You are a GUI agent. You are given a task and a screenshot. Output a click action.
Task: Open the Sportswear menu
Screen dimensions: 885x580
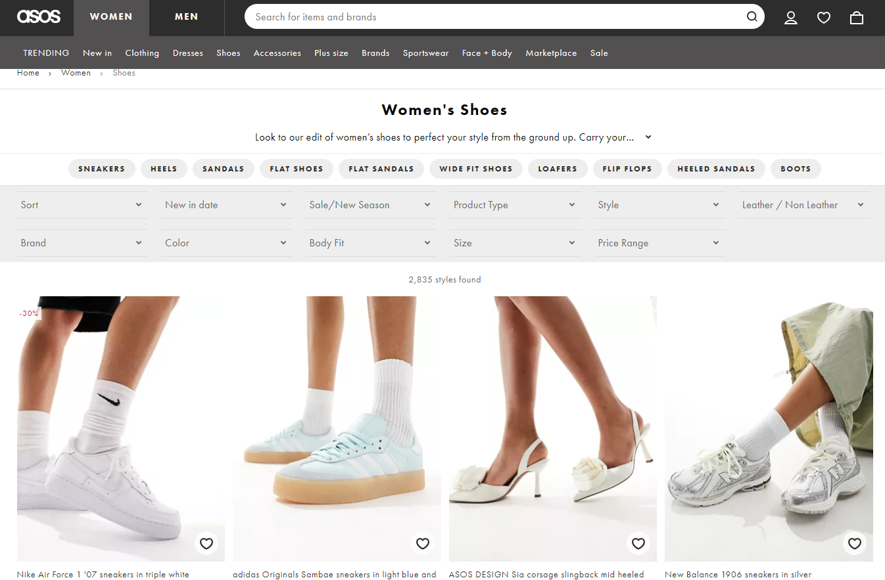(426, 53)
